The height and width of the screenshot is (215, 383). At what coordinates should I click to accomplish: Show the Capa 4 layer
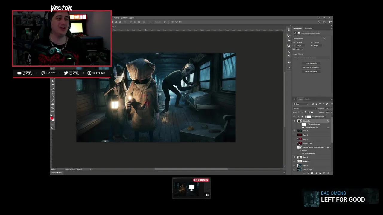pos(294,139)
